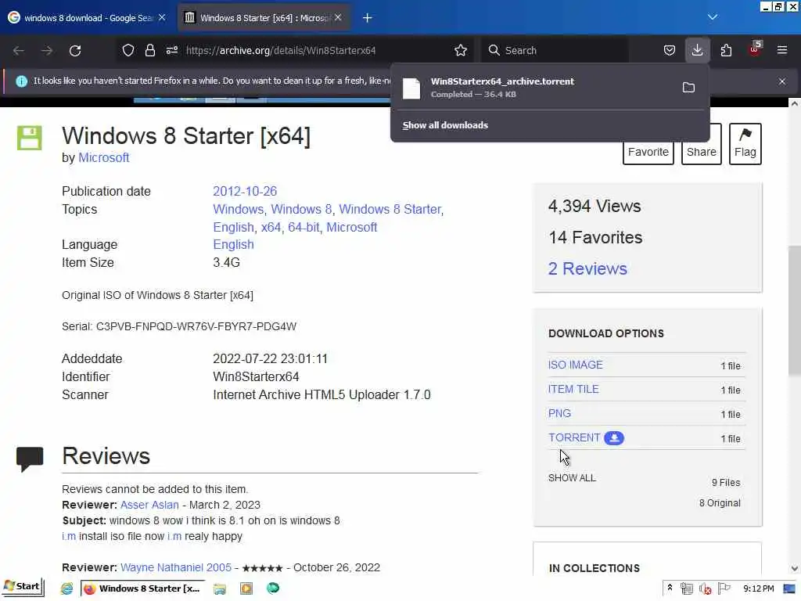Click the page vertical scrollbar thumb
The width and height of the screenshot is (801, 601).
tap(794, 311)
